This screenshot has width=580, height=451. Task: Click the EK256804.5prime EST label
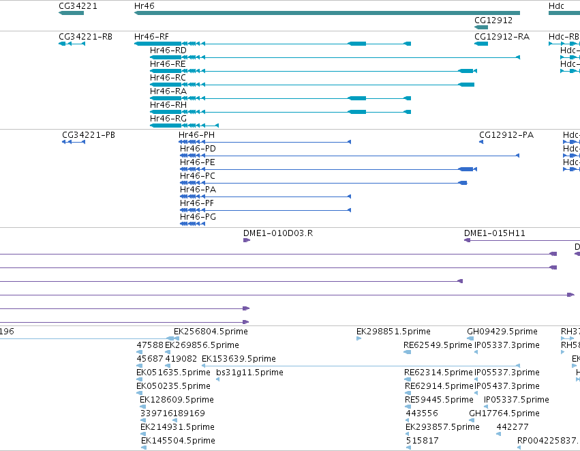[x=211, y=332]
